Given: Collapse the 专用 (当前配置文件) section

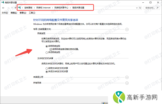Looking at the screenshot, I should pyautogui.click(x=127, y=29).
